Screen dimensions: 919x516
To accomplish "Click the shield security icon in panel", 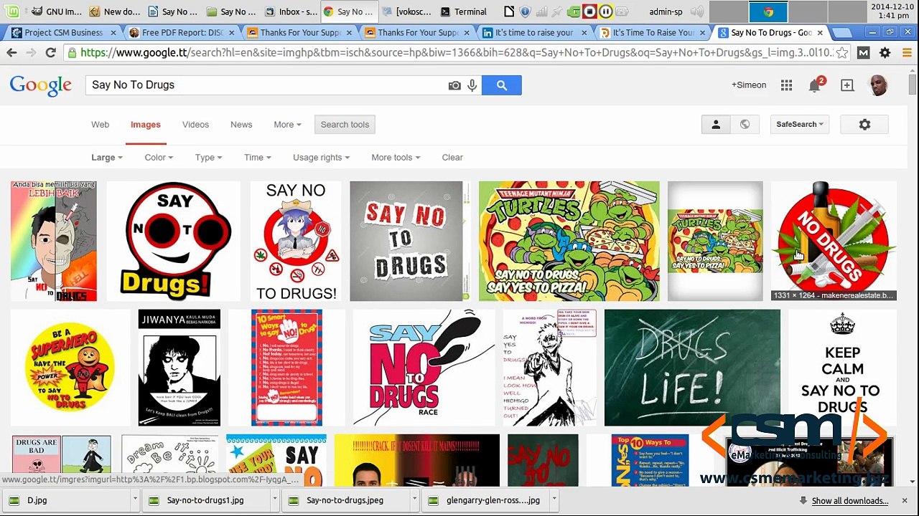I will point(525,11).
